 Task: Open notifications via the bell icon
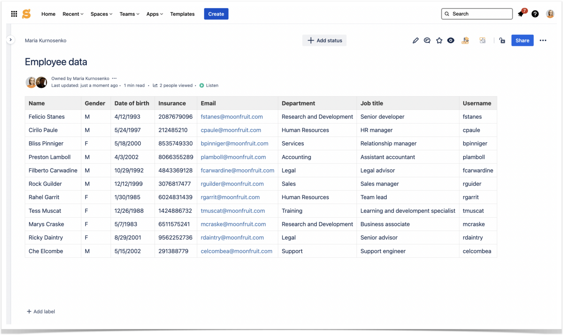(x=520, y=14)
